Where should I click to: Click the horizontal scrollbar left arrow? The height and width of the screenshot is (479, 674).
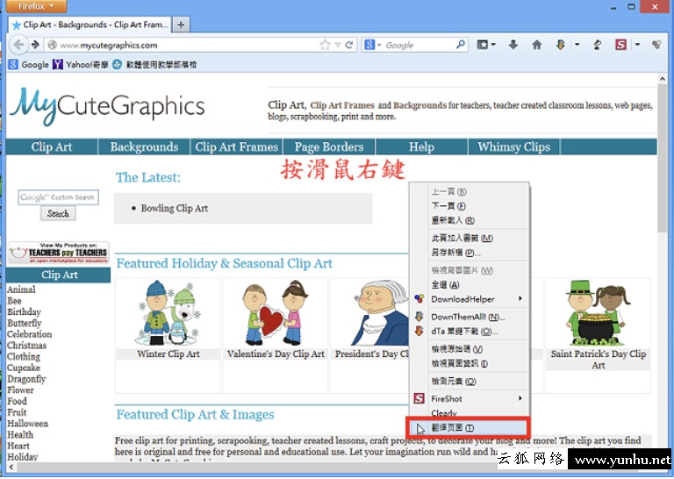tap(11, 468)
